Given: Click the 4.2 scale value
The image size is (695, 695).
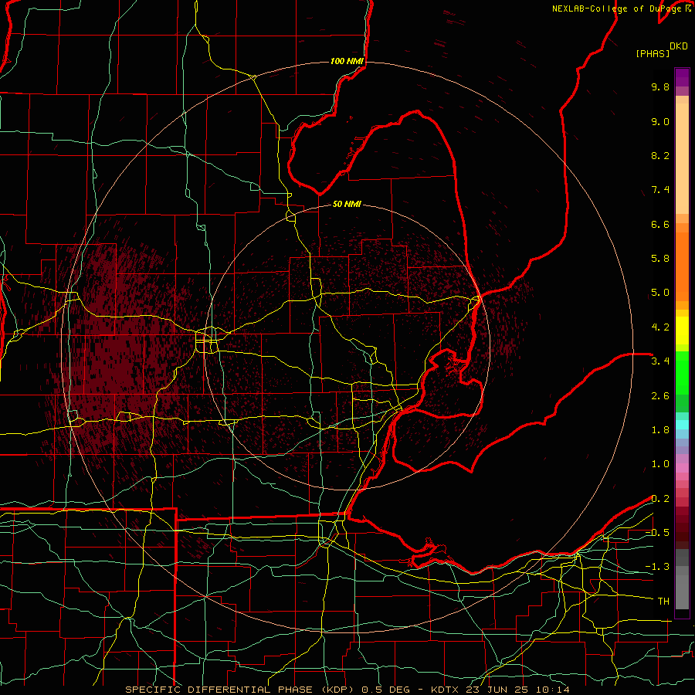Looking at the screenshot, I should point(660,327).
